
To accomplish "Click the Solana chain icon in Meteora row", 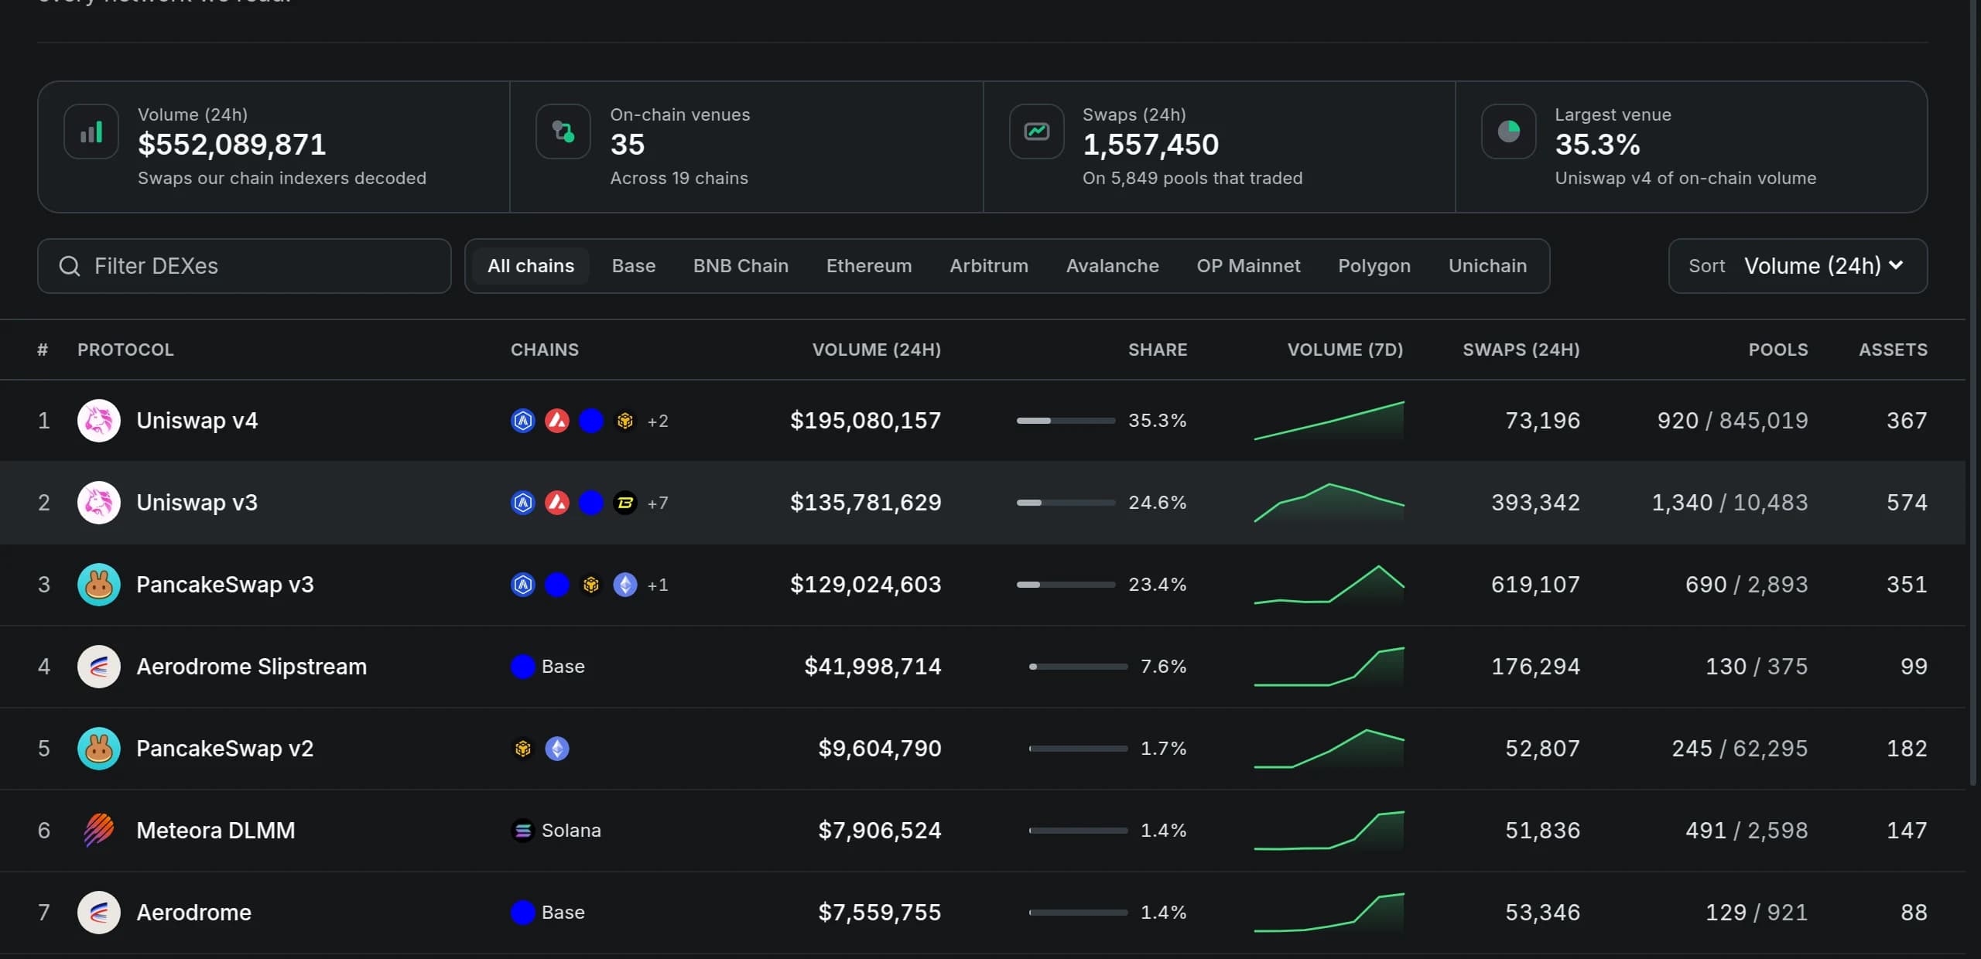I will click(523, 831).
